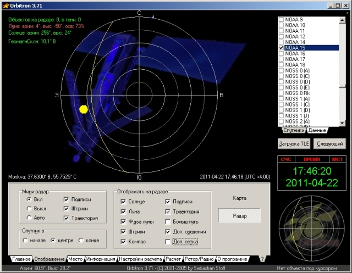Click the Следующий button
352x273 pixels.
pyautogui.click(x=330, y=144)
